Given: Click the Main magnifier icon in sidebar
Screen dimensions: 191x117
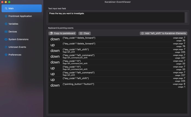Looking at the screenshot, I should click(x=6, y=8).
